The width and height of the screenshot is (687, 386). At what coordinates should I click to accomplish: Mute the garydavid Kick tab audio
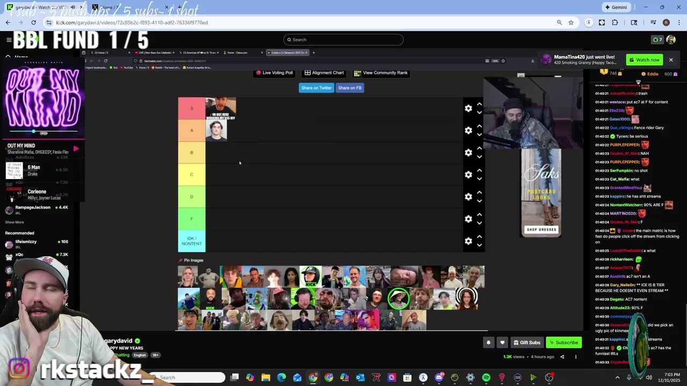[73, 8]
